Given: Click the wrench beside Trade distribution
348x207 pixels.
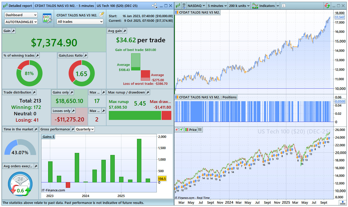Looking at the screenshot, I should pos(34,92).
